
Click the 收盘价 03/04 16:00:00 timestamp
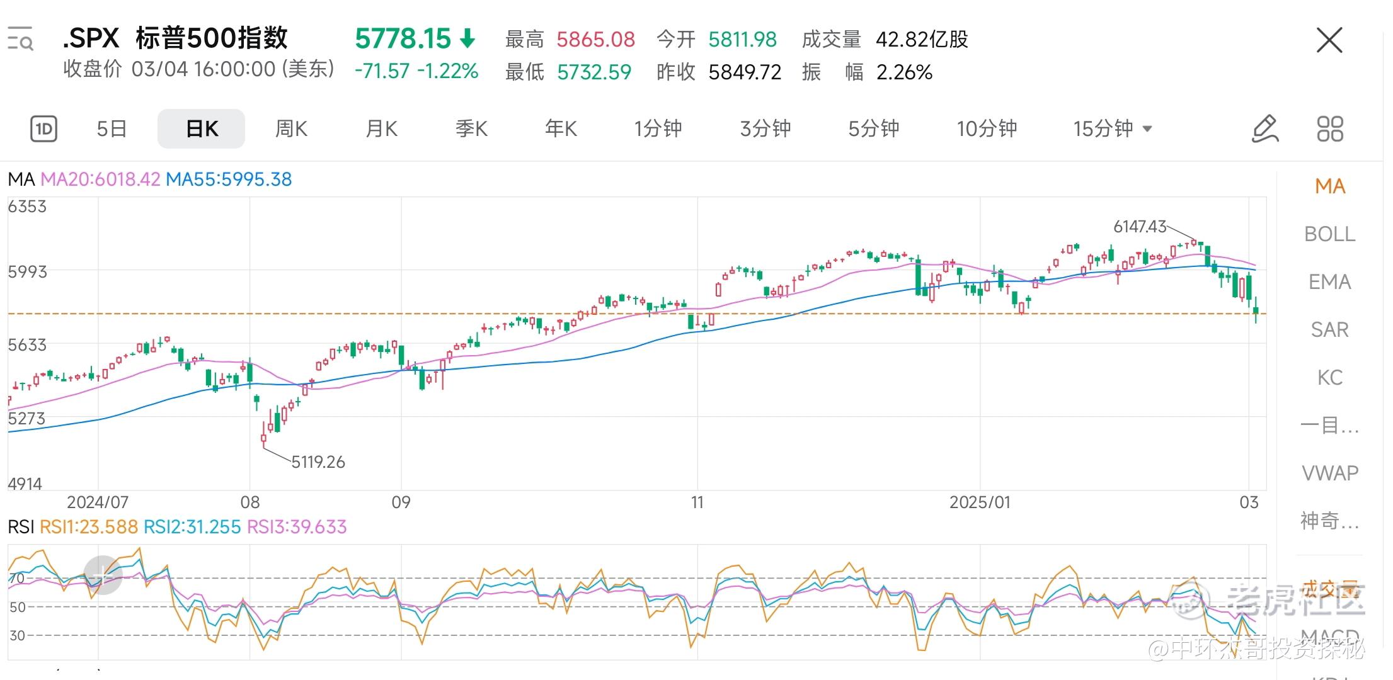(198, 69)
